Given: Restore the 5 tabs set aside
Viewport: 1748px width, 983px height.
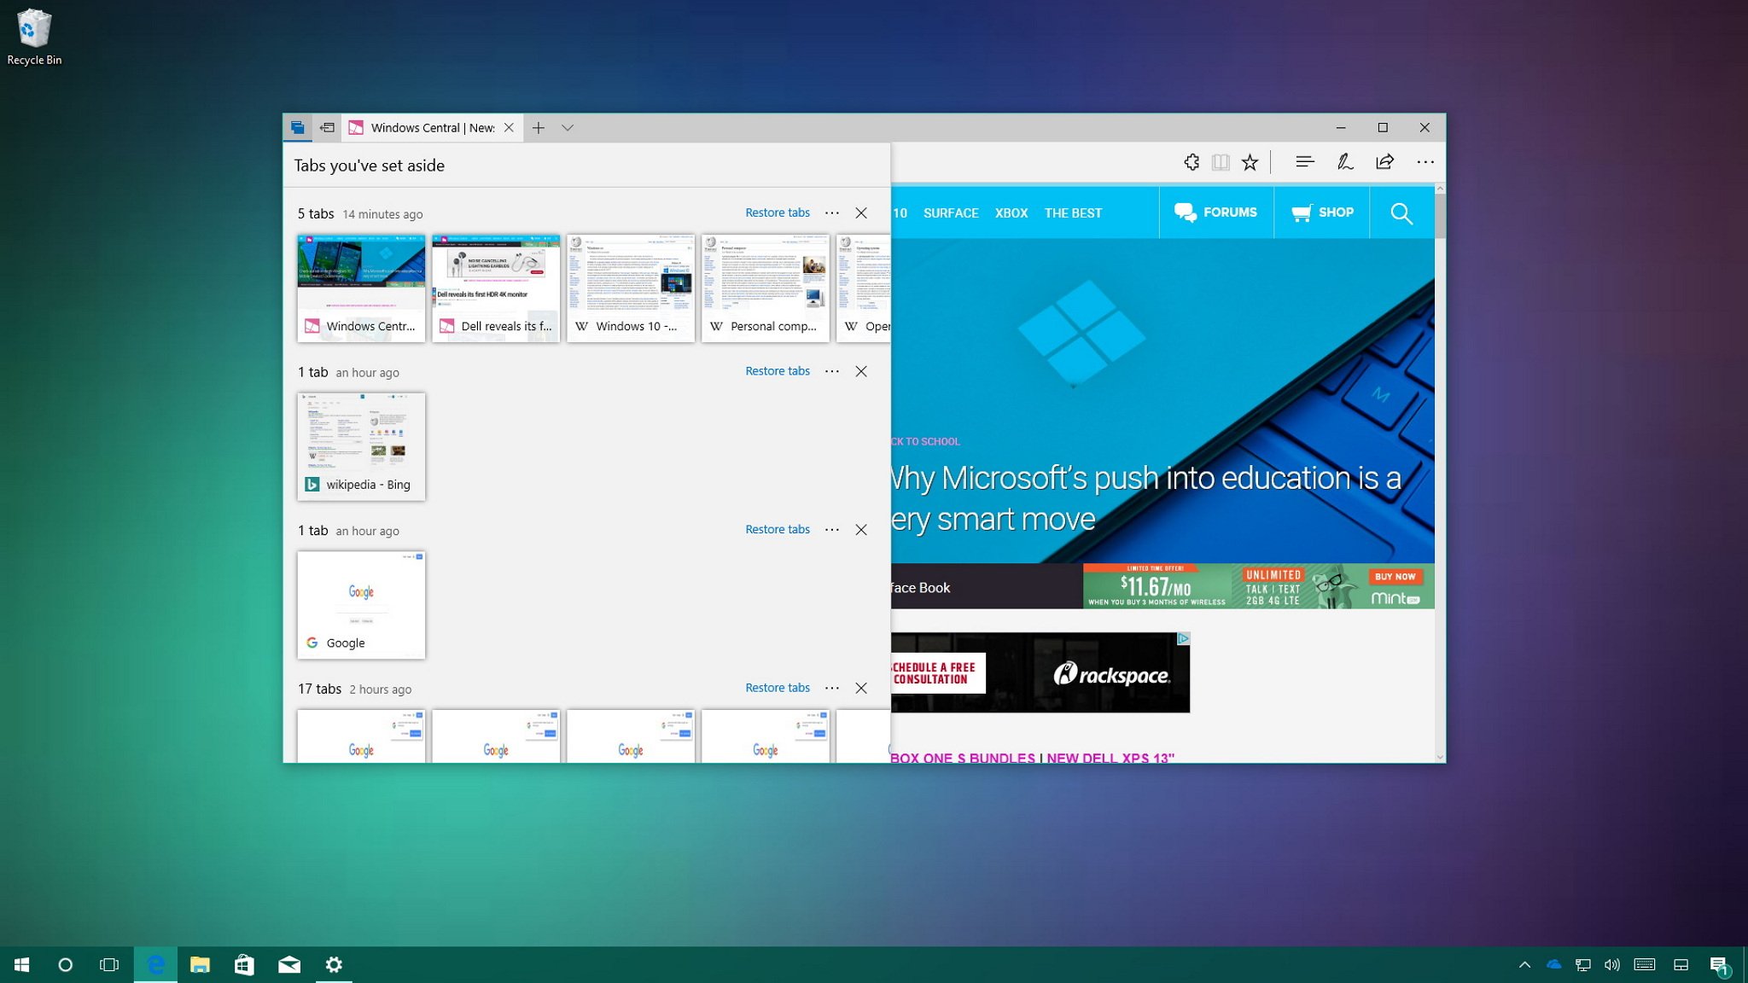Looking at the screenshot, I should [x=777, y=212].
